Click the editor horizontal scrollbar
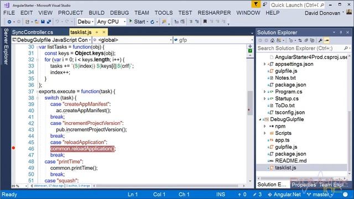354x199 pixels. pyautogui.click(x=167, y=186)
